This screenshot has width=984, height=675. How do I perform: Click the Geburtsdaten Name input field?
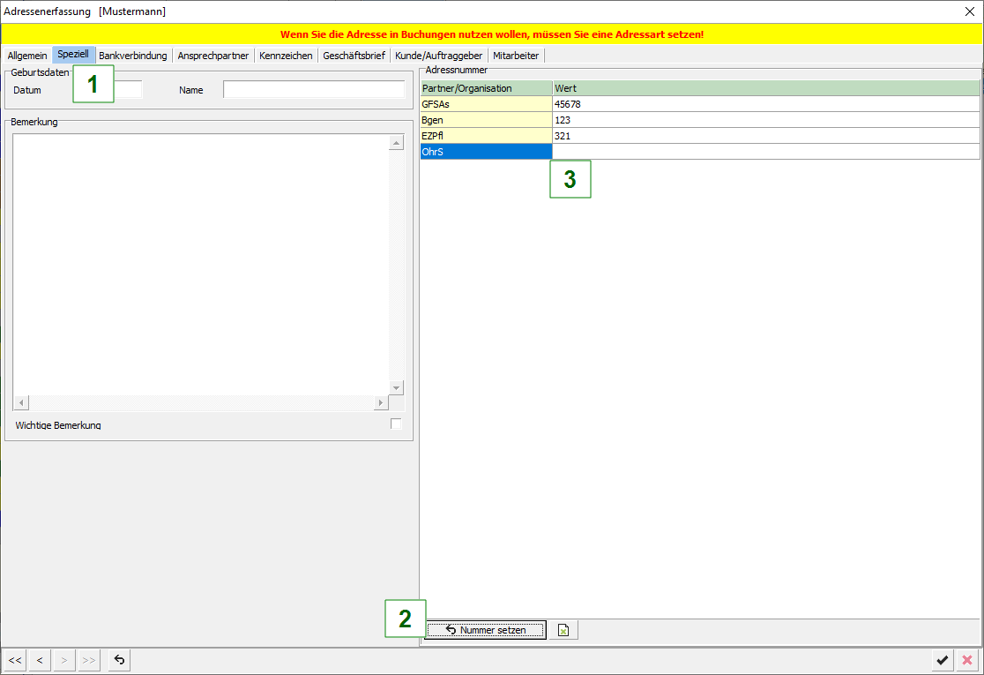tap(313, 90)
